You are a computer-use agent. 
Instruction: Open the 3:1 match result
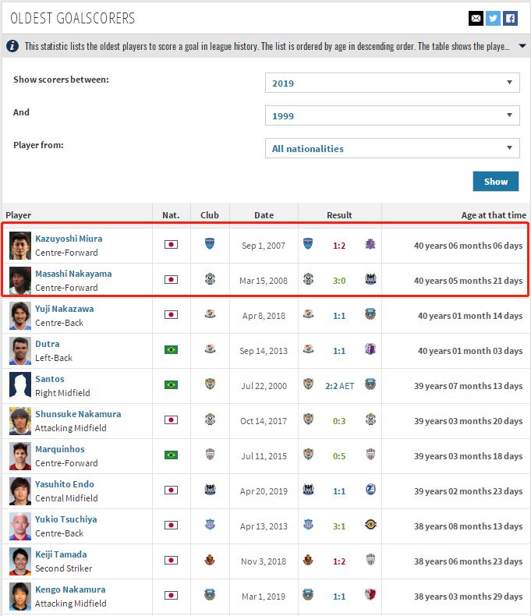tap(339, 526)
